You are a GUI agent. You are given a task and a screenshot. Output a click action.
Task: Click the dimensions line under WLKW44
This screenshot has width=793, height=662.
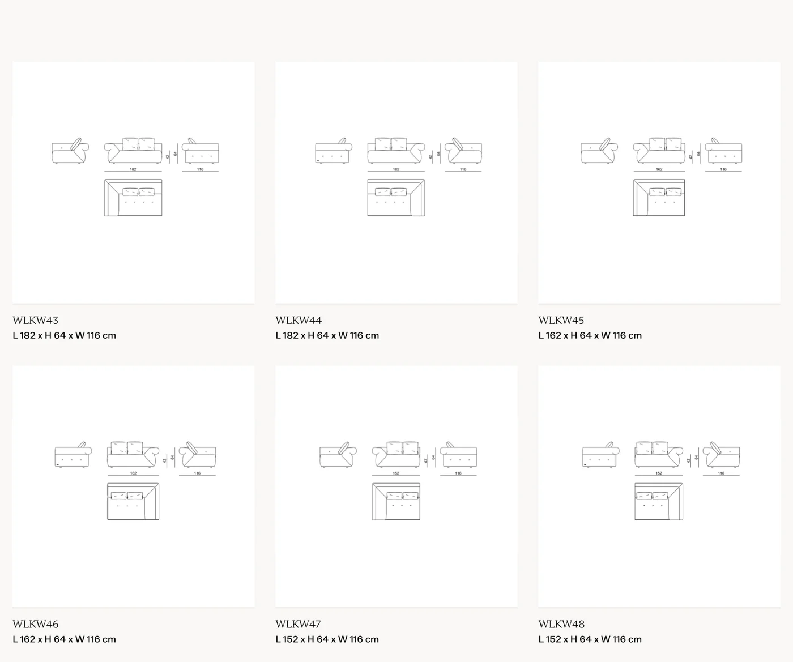pyautogui.click(x=327, y=335)
